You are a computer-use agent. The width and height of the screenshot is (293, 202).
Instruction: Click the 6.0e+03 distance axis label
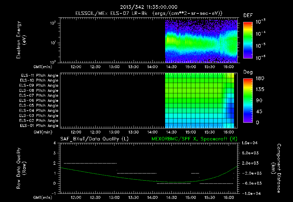point(250,153)
